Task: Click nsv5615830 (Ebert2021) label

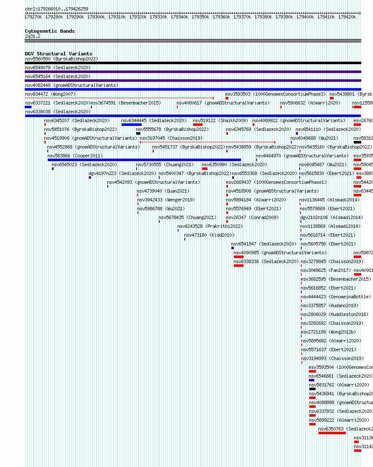Action: click(x=326, y=173)
